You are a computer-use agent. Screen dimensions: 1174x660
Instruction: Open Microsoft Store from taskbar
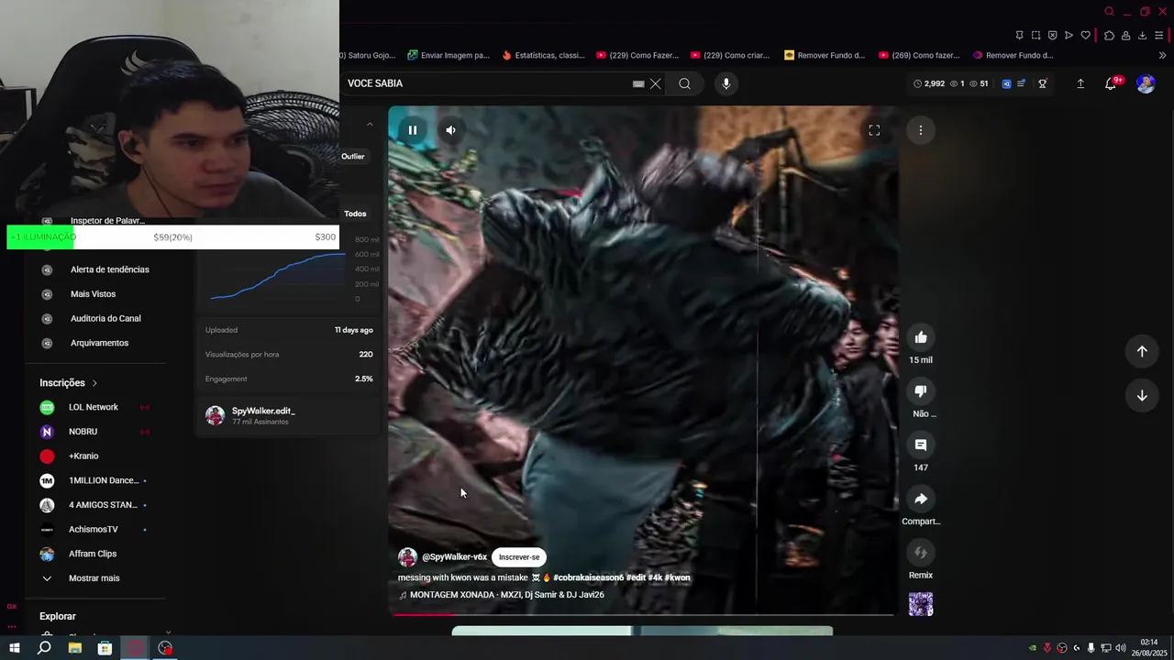105,648
